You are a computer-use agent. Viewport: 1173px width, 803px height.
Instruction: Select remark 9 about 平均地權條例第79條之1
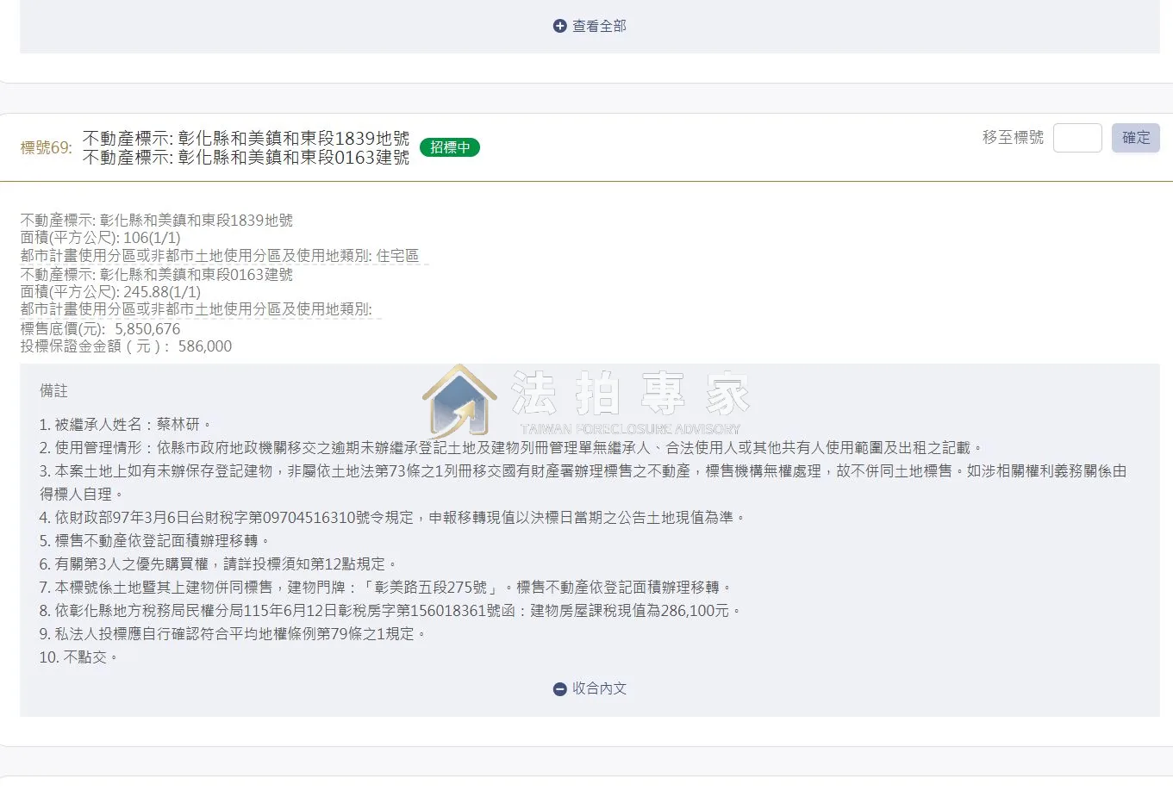234,633
